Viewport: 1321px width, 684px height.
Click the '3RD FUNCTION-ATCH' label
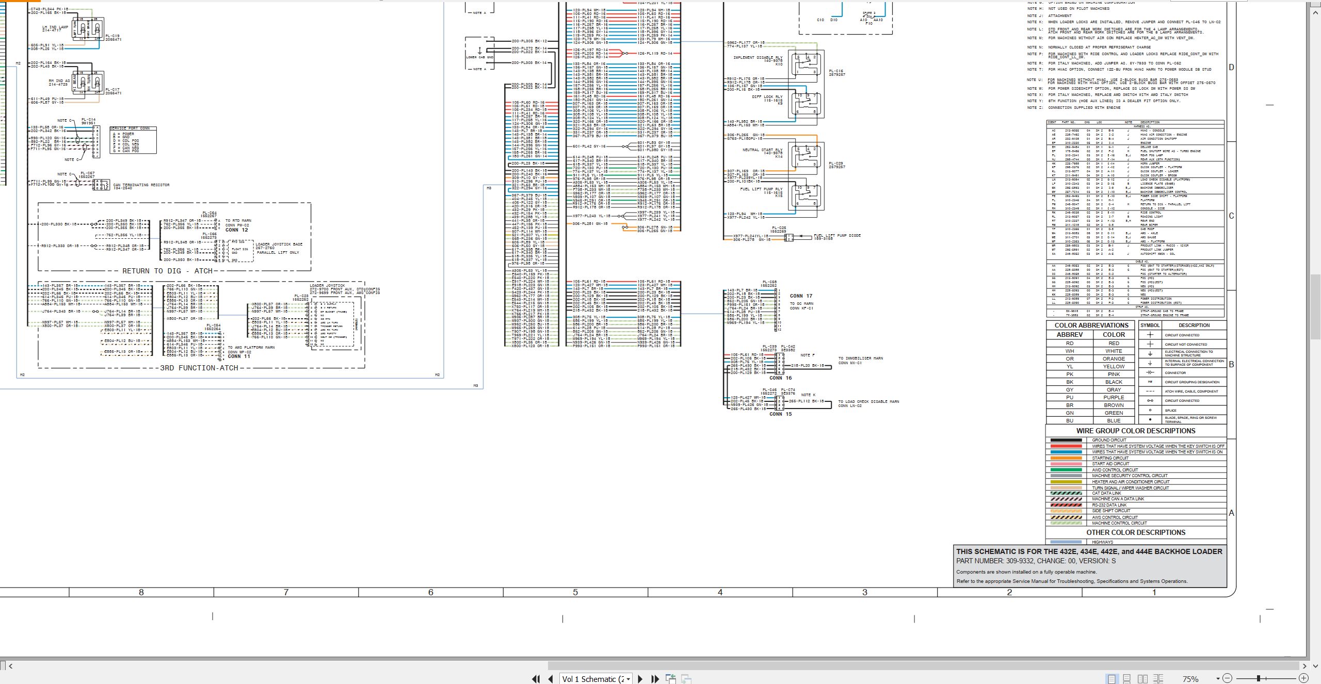[x=199, y=368]
